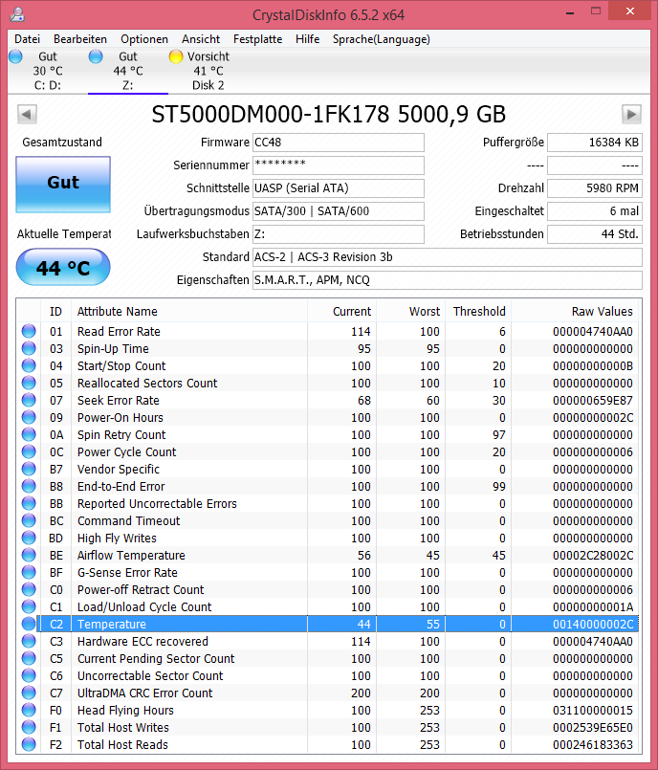Click the previous disk arrow button

pos(27,115)
